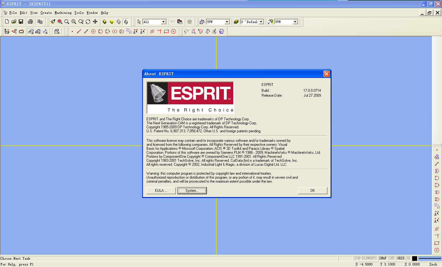442x267 pixels.
Task: Restore the inner ESPRIT1 document window
Action: pos(430,13)
